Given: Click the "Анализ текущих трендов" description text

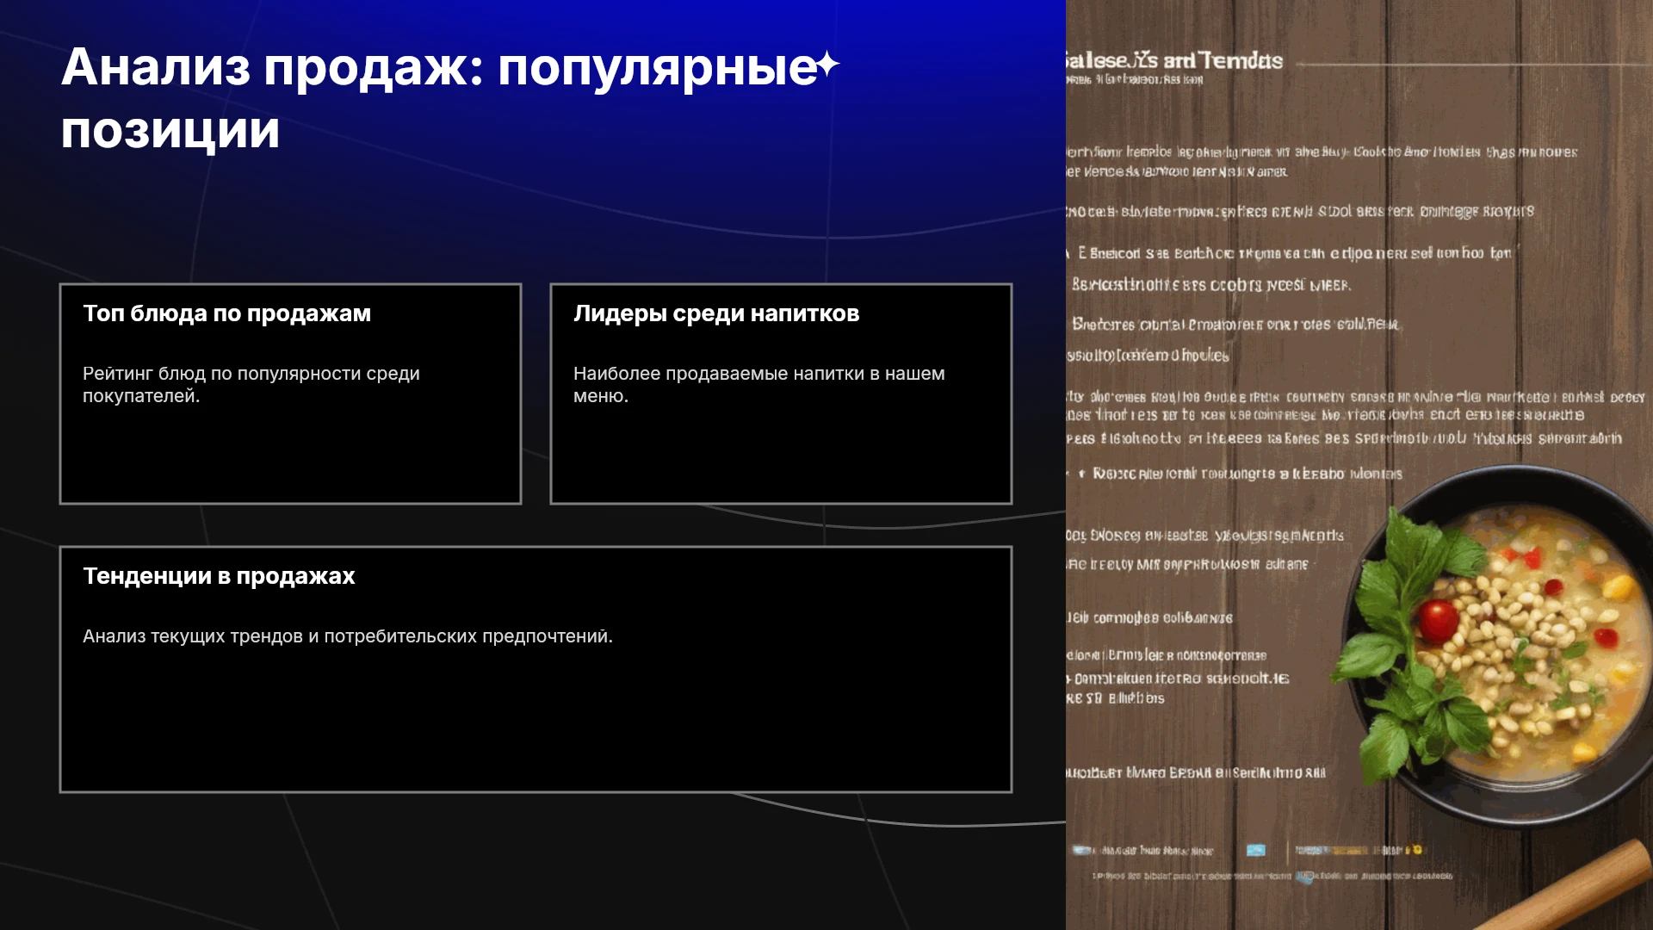Looking at the screenshot, I should point(348,636).
